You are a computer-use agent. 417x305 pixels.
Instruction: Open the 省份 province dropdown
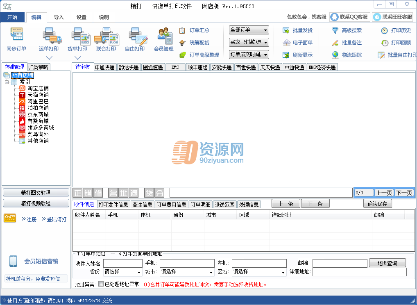[x=122, y=272]
